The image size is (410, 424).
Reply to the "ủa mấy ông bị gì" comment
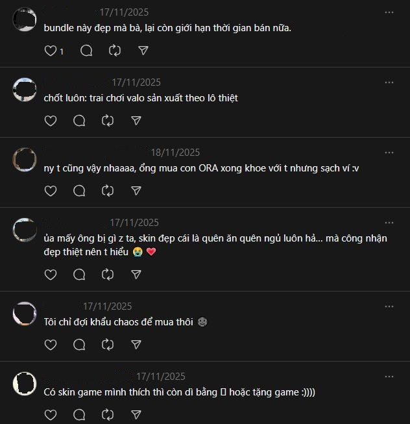pyautogui.click(x=79, y=275)
